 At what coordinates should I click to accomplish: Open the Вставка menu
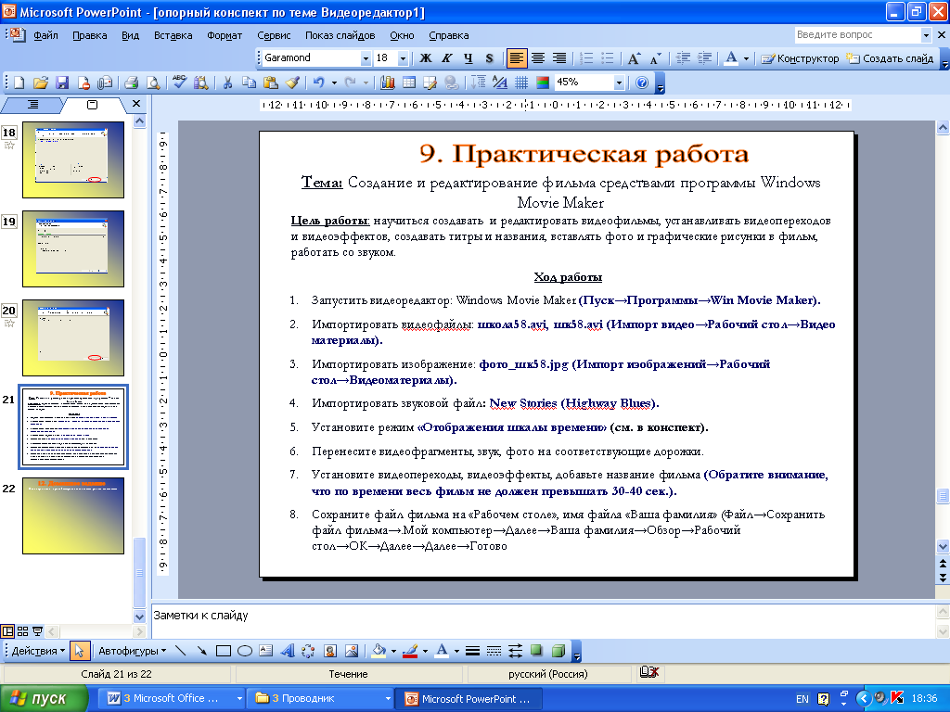coord(173,35)
